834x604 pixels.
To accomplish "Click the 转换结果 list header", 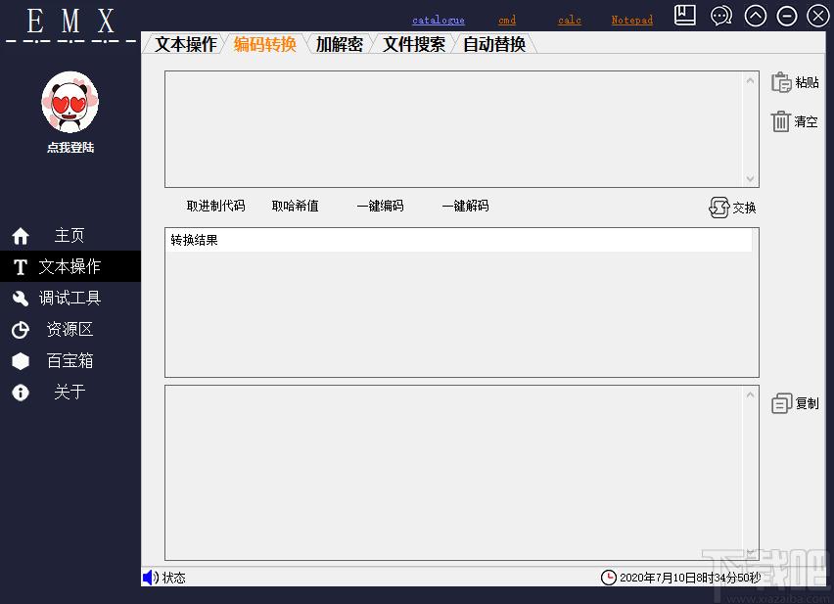I will (458, 240).
